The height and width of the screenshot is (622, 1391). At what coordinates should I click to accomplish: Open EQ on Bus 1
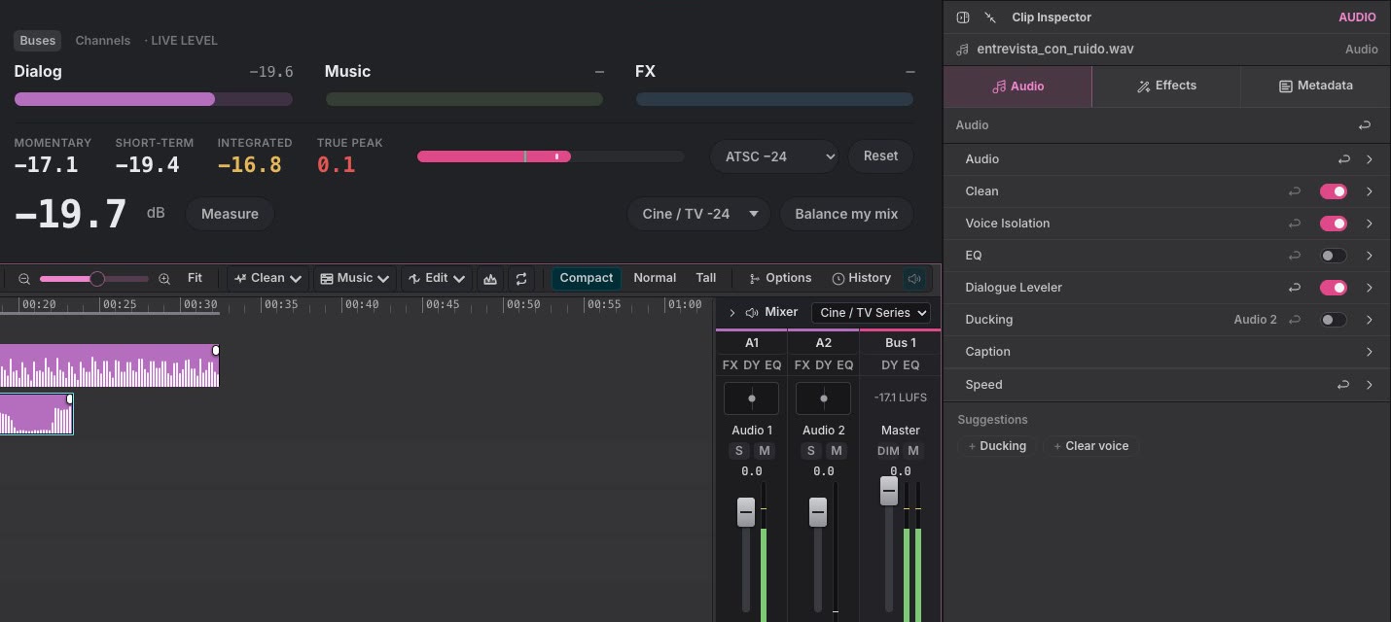click(x=911, y=365)
